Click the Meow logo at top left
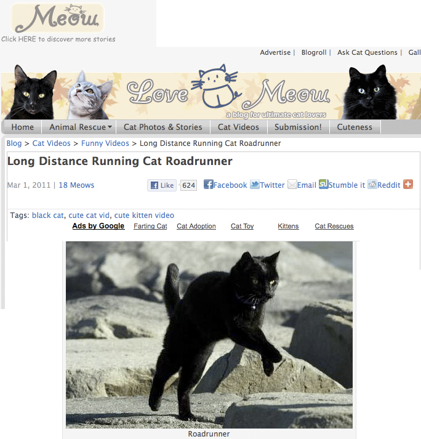The height and width of the screenshot is (439, 421). click(x=58, y=18)
